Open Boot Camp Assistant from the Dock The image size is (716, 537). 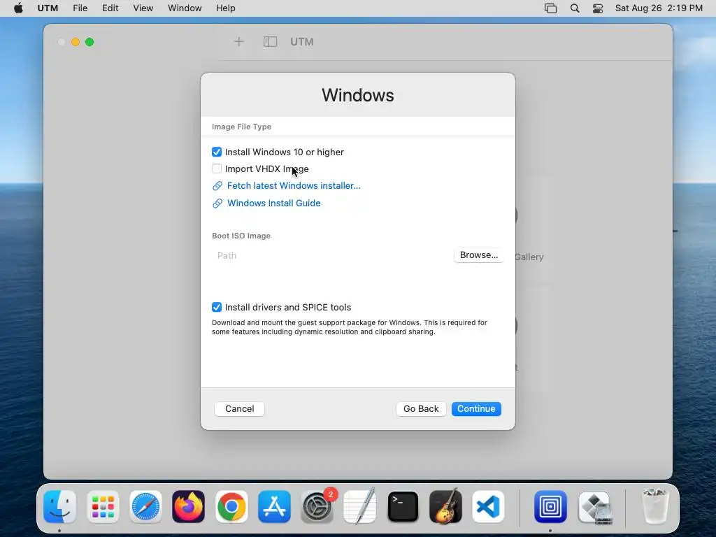(x=595, y=506)
